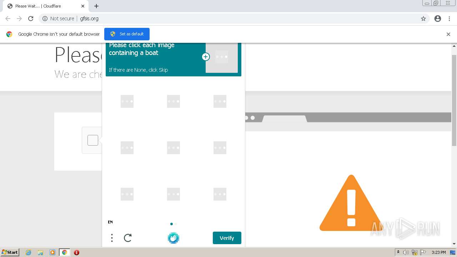Select top-left captcha image tile
This screenshot has width=457, height=257.
click(x=127, y=101)
